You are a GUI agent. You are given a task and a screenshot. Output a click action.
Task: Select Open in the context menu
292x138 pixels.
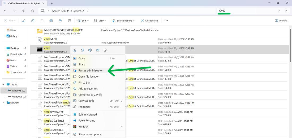click(98, 58)
